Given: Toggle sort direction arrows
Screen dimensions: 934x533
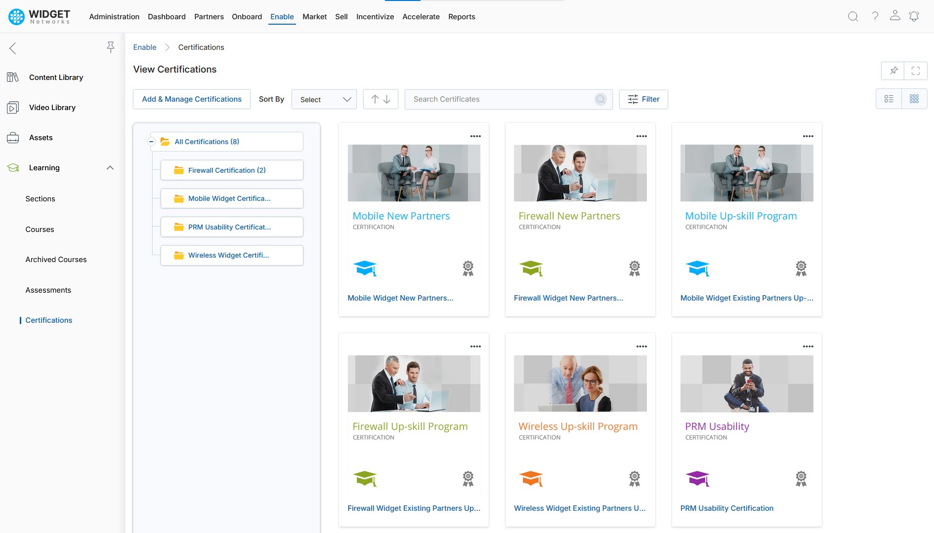Looking at the screenshot, I should 381,99.
